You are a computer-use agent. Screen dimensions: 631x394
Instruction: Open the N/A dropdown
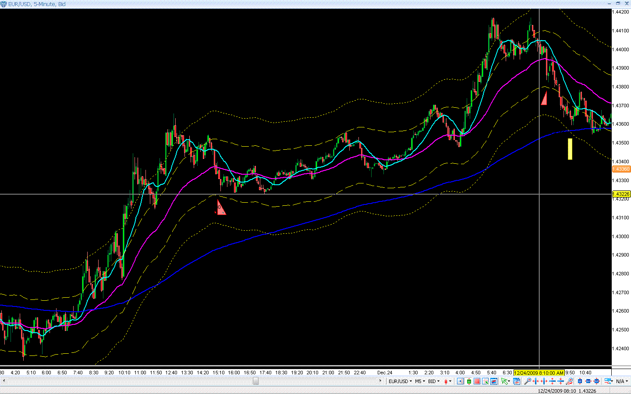point(622,381)
